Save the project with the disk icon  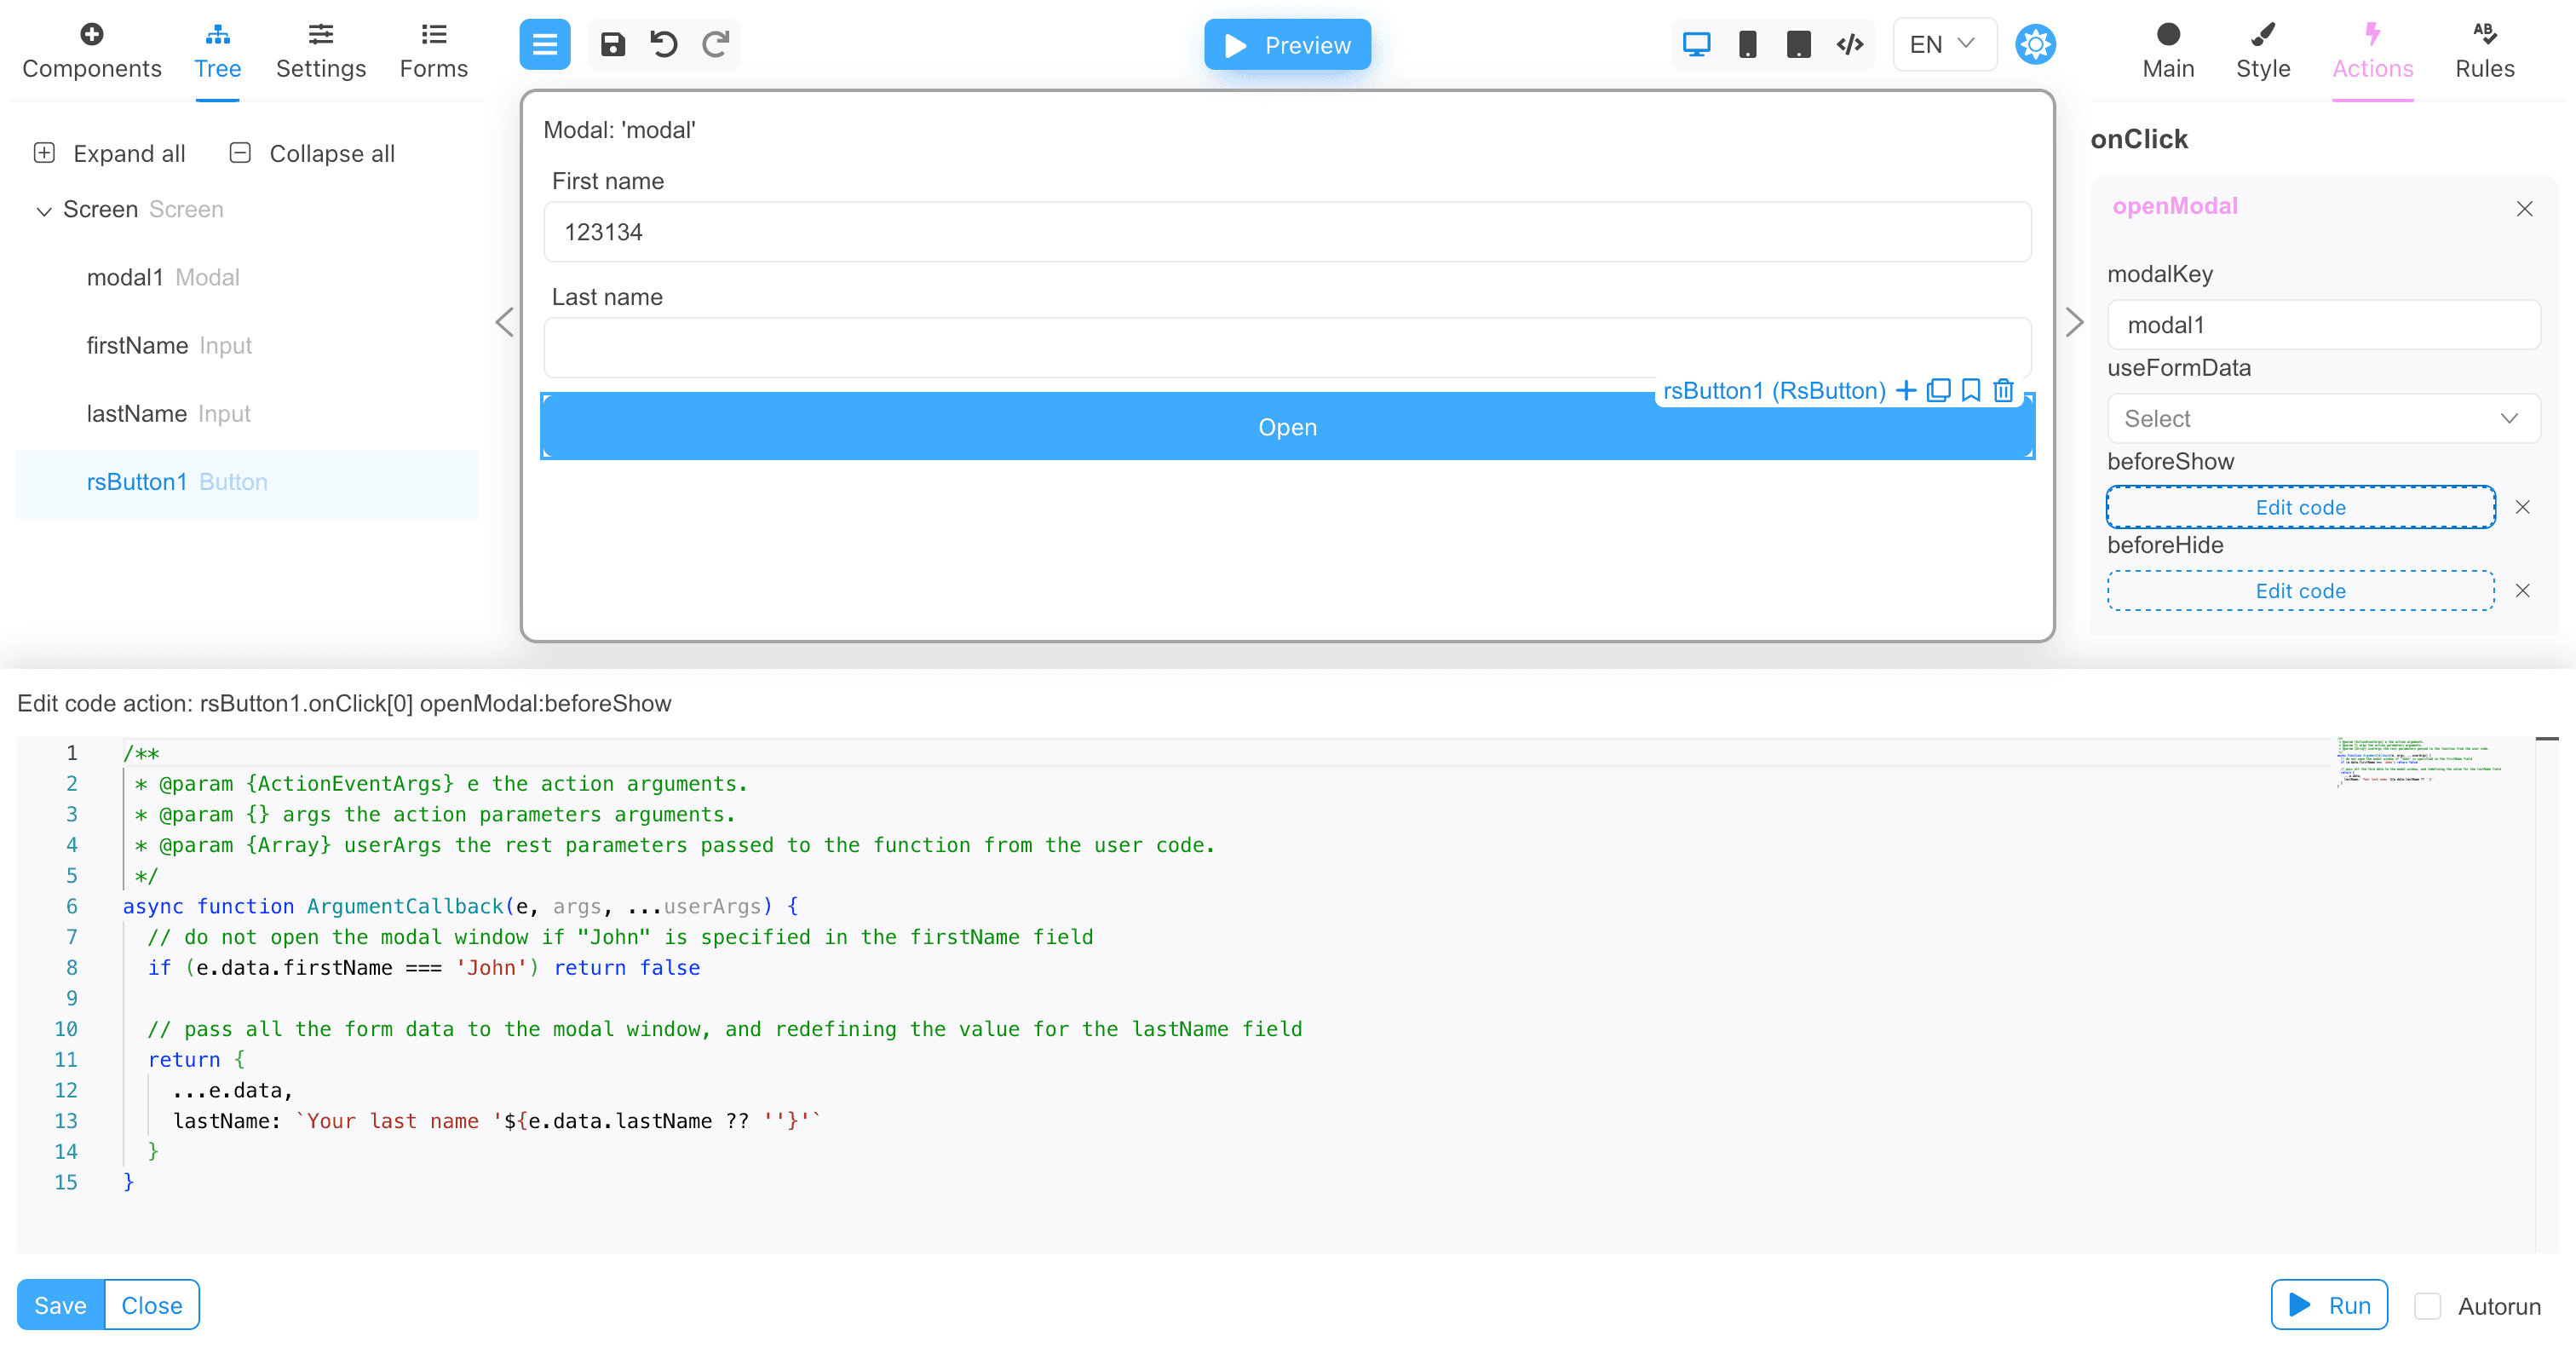(x=612, y=44)
